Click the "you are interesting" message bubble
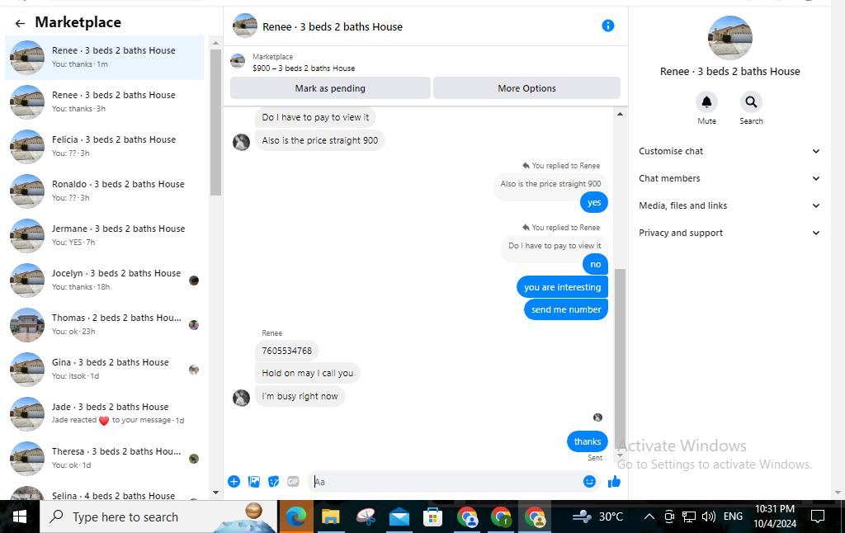Image resolution: width=845 pixels, height=533 pixels. [x=562, y=287]
